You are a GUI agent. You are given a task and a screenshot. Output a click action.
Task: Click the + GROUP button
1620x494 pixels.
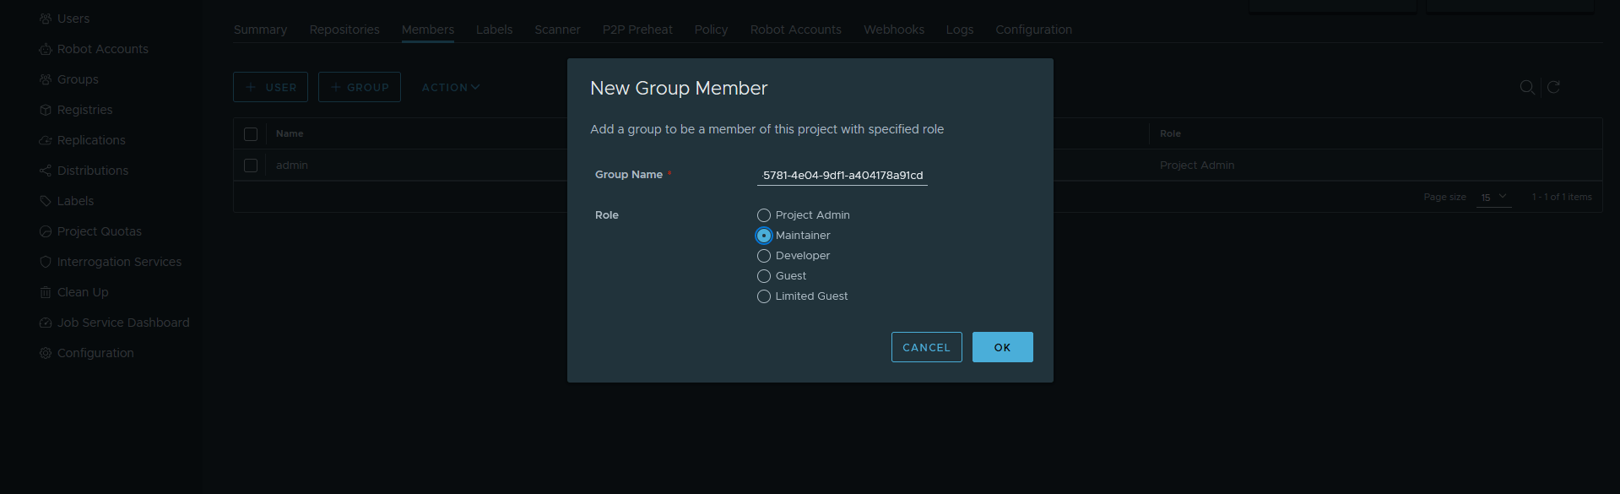[360, 87]
